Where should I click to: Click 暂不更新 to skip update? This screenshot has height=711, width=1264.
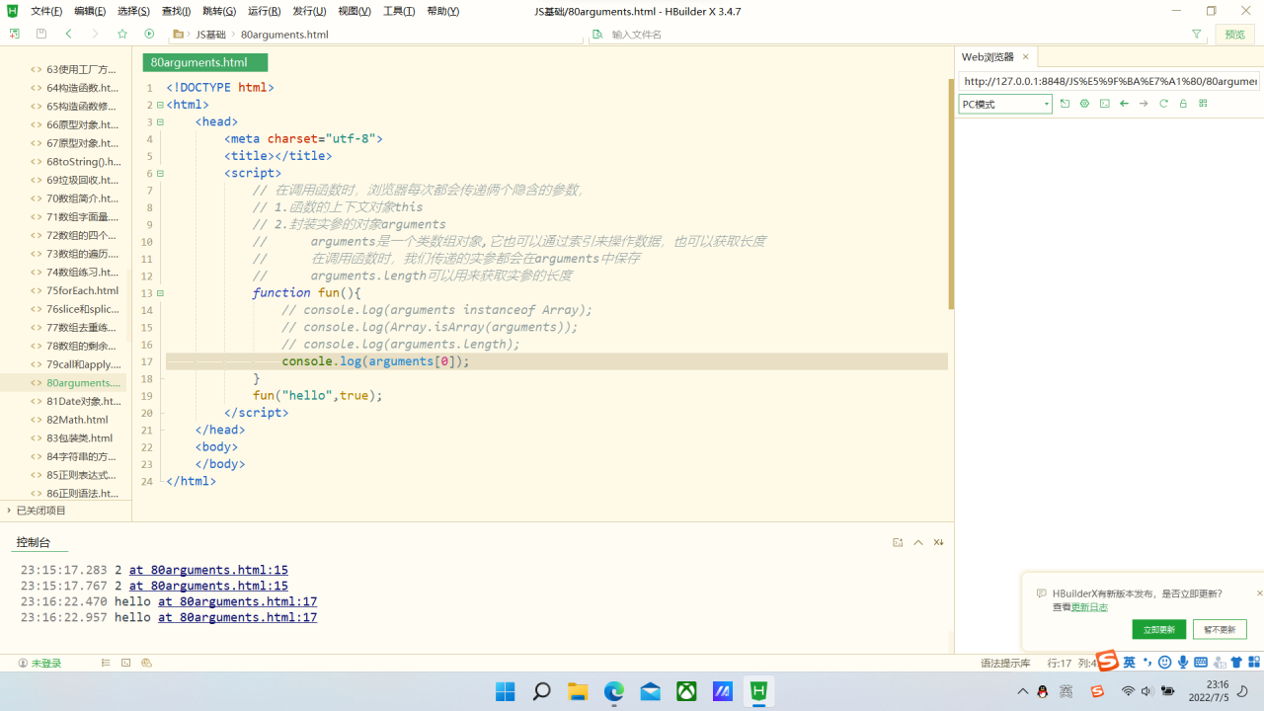[1220, 629]
